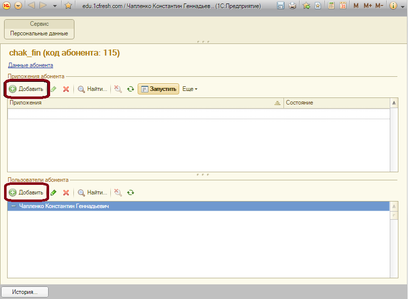Click cancel search icon in users toolbar

coord(118,192)
